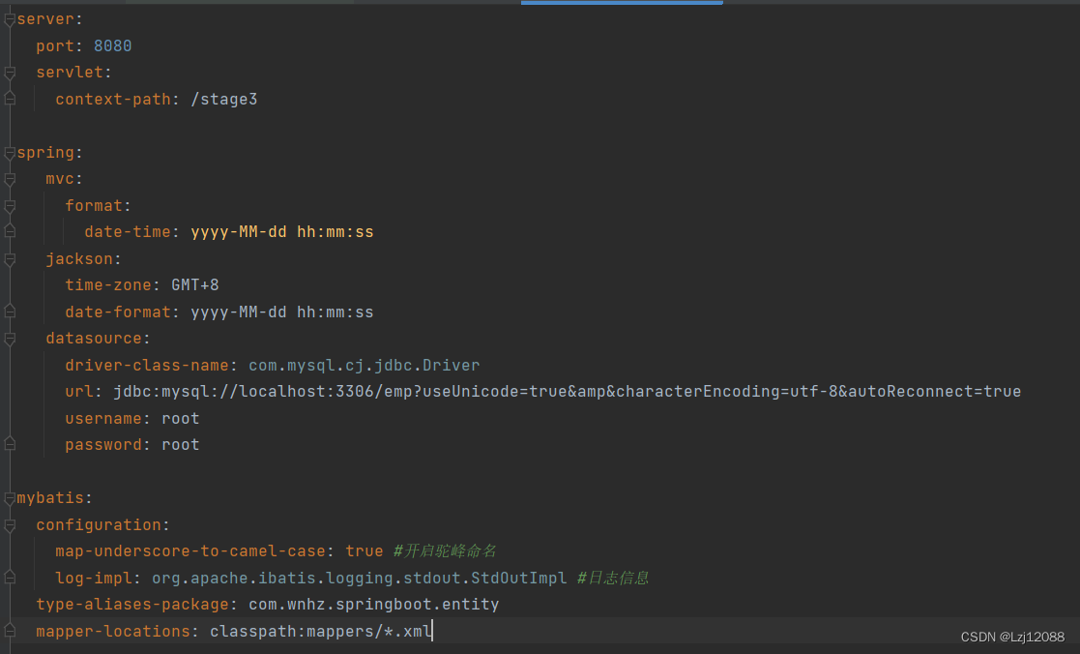This screenshot has width=1080, height=654.
Task: Click the true value for camel-case mapping
Action: click(x=364, y=550)
